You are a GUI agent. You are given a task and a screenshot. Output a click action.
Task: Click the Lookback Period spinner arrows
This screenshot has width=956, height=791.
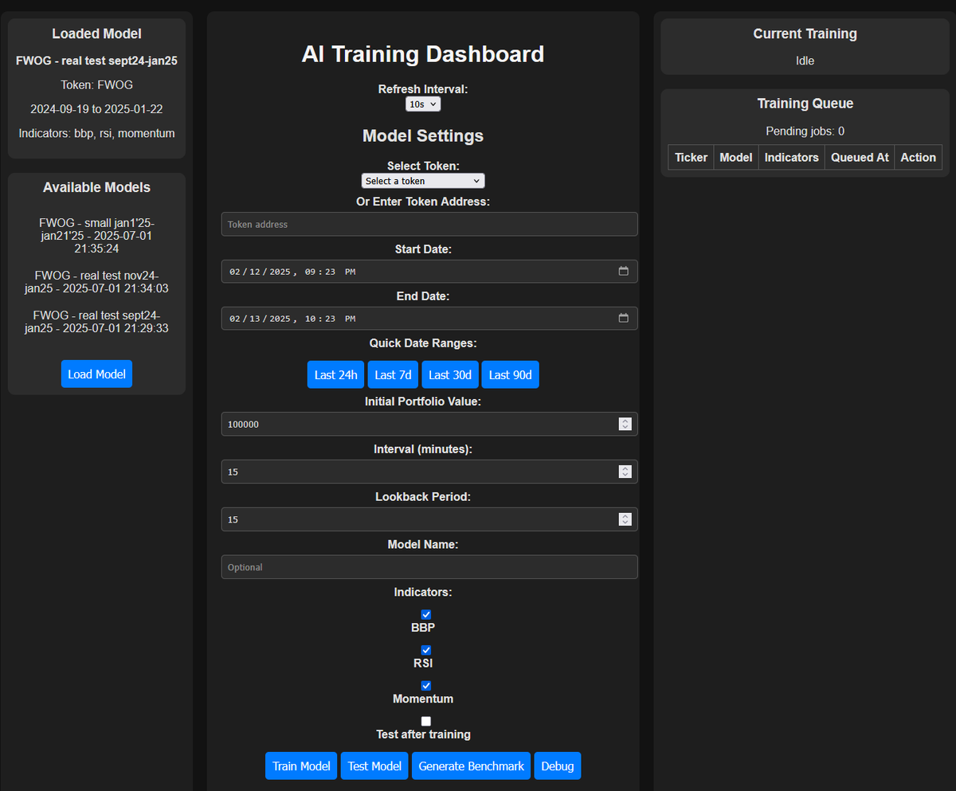click(x=625, y=519)
